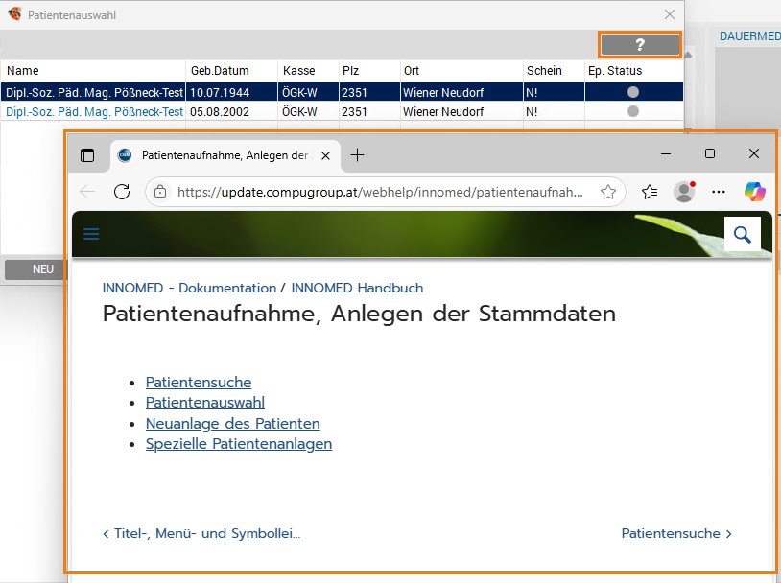781x583 pixels.
Task: Follow the INNOMED - Dokumentation breadcrumb
Action: tap(189, 288)
